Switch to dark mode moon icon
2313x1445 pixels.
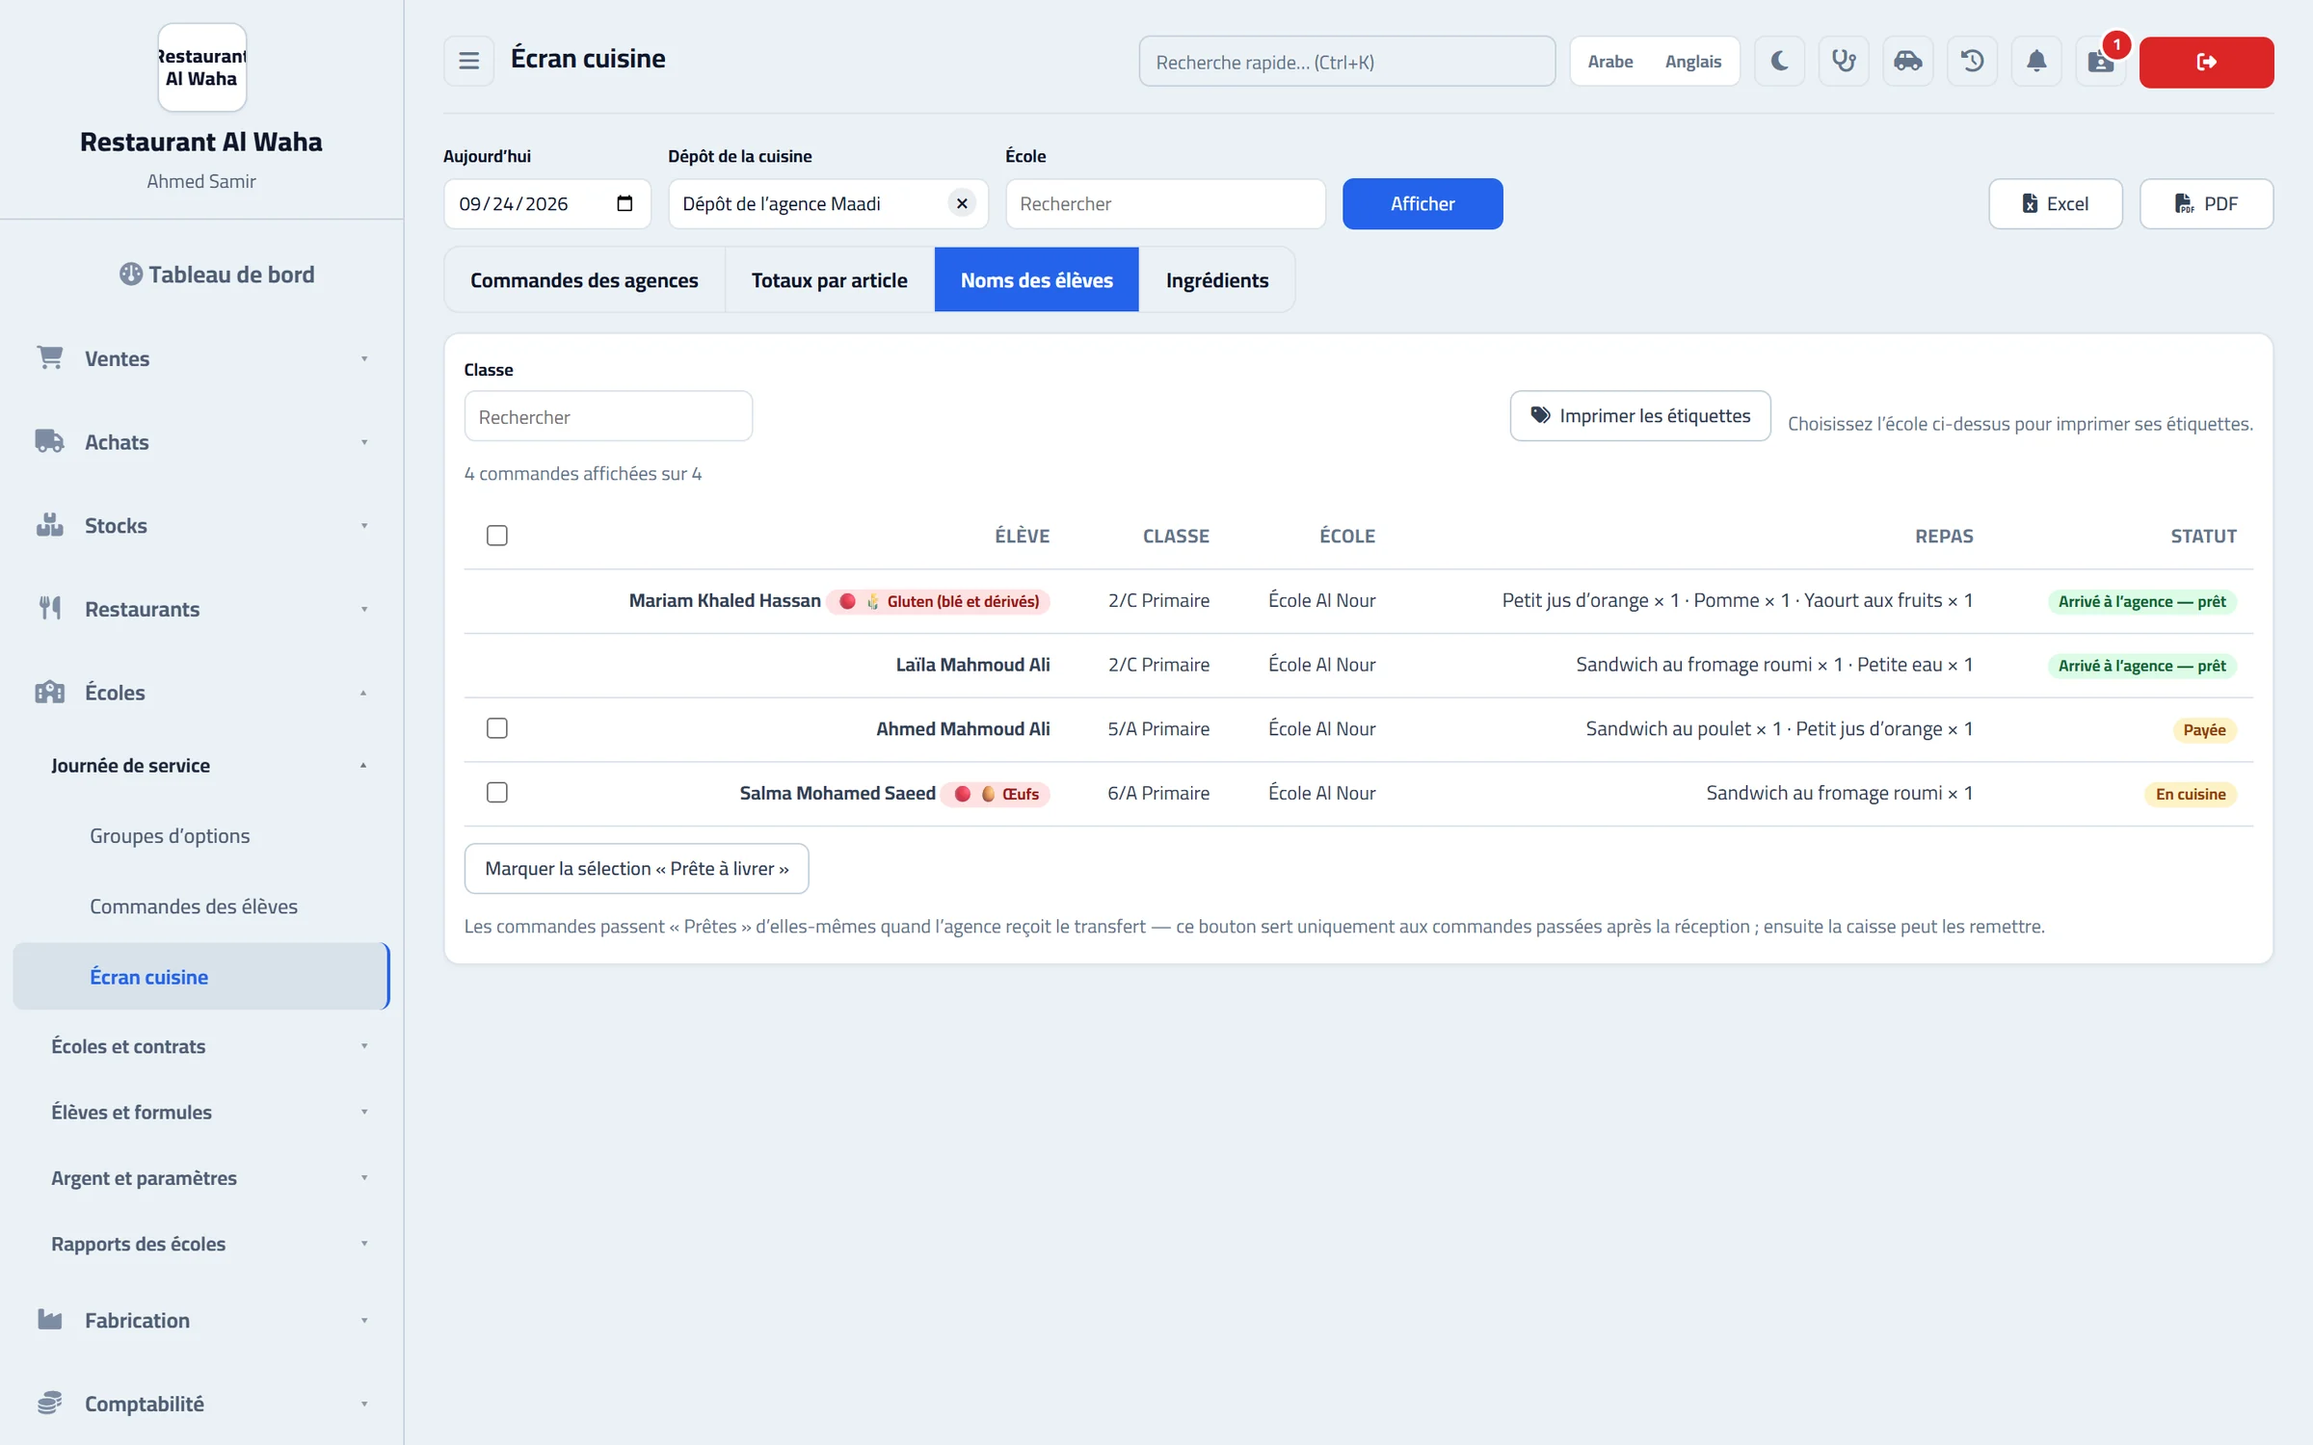1779,62
